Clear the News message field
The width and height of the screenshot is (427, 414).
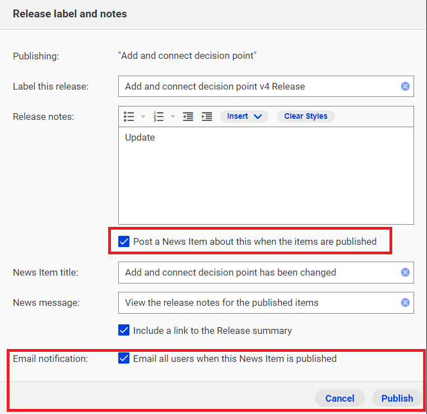pyautogui.click(x=405, y=303)
